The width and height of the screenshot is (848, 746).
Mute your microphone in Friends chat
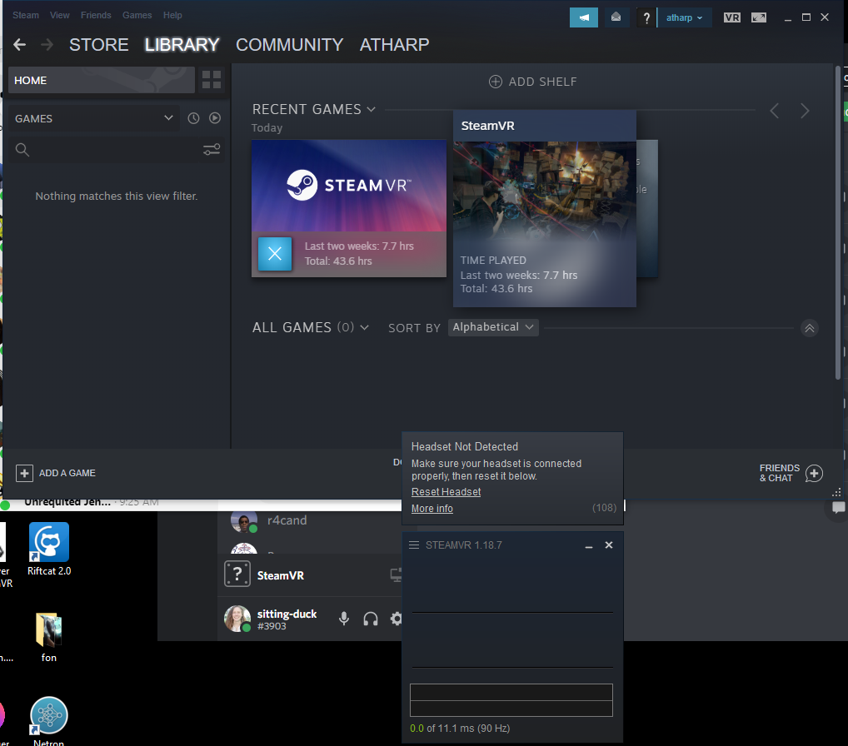click(344, 619)
